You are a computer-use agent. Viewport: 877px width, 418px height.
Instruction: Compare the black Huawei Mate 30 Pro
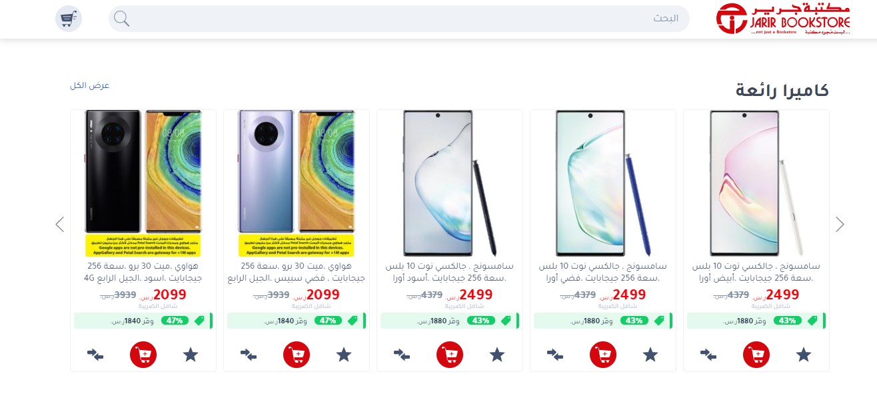pyautogui.click(x=95, y=355)
